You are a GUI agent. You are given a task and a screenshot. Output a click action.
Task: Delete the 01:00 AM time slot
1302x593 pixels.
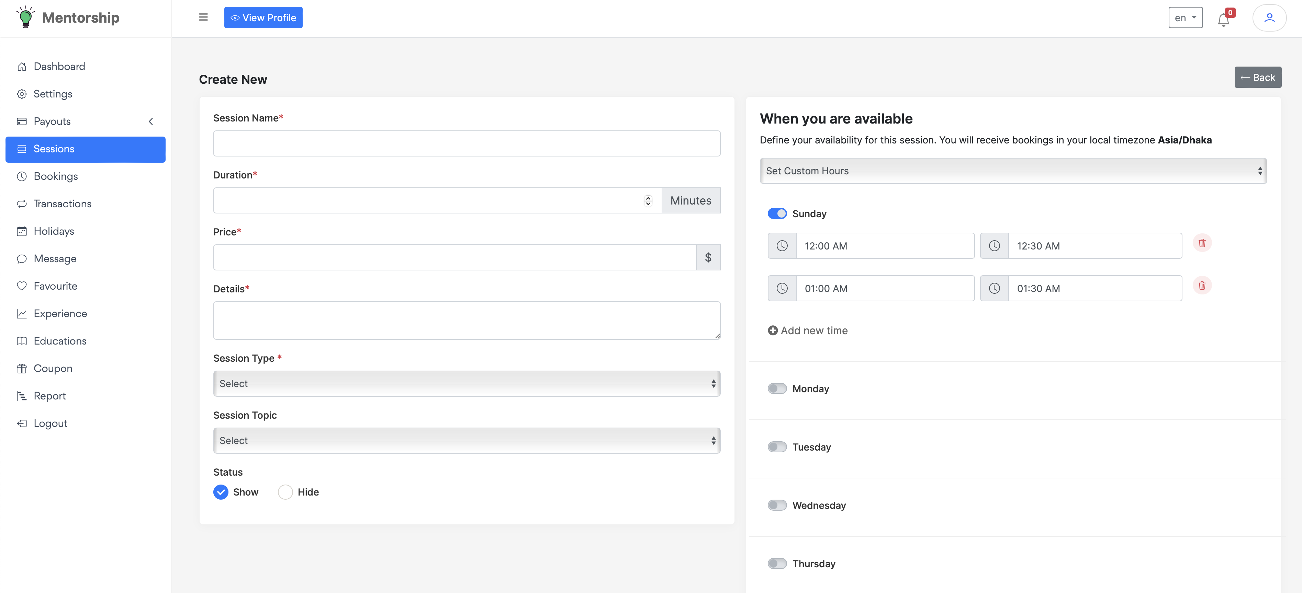coord(1202,286)
